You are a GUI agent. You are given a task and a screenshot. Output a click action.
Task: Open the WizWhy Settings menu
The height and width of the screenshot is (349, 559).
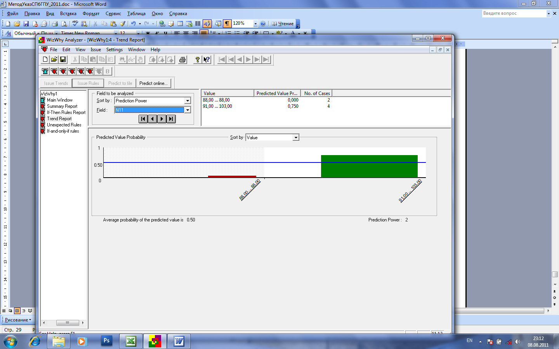115,50
